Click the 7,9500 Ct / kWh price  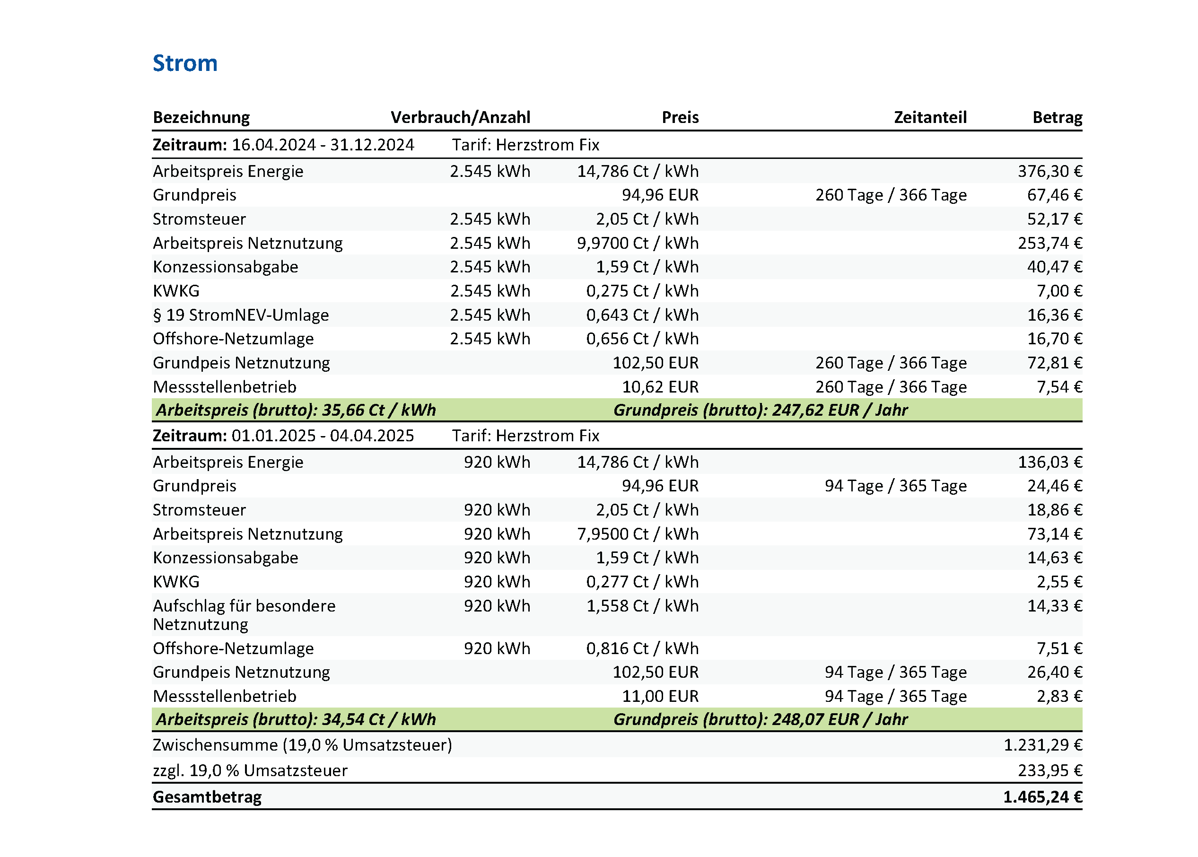[637, 534]
